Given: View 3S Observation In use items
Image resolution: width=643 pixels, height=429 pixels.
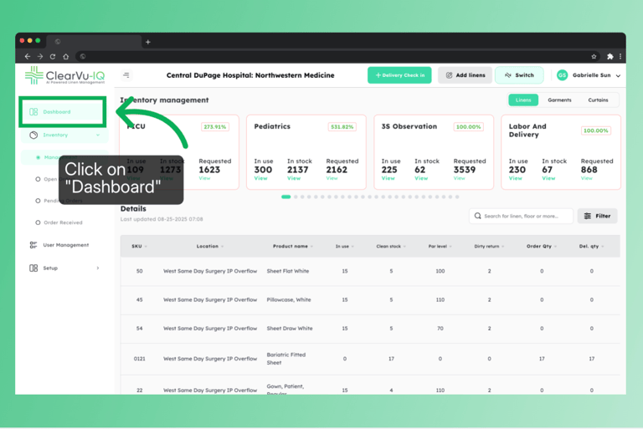Looking at the screenshot, I should [388, 178].
